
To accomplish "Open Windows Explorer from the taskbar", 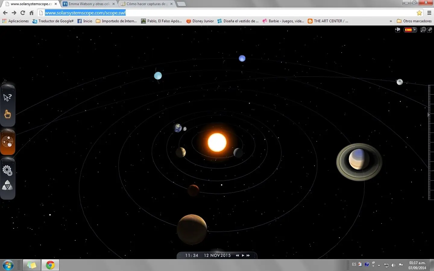I will (x=32, y=265).
